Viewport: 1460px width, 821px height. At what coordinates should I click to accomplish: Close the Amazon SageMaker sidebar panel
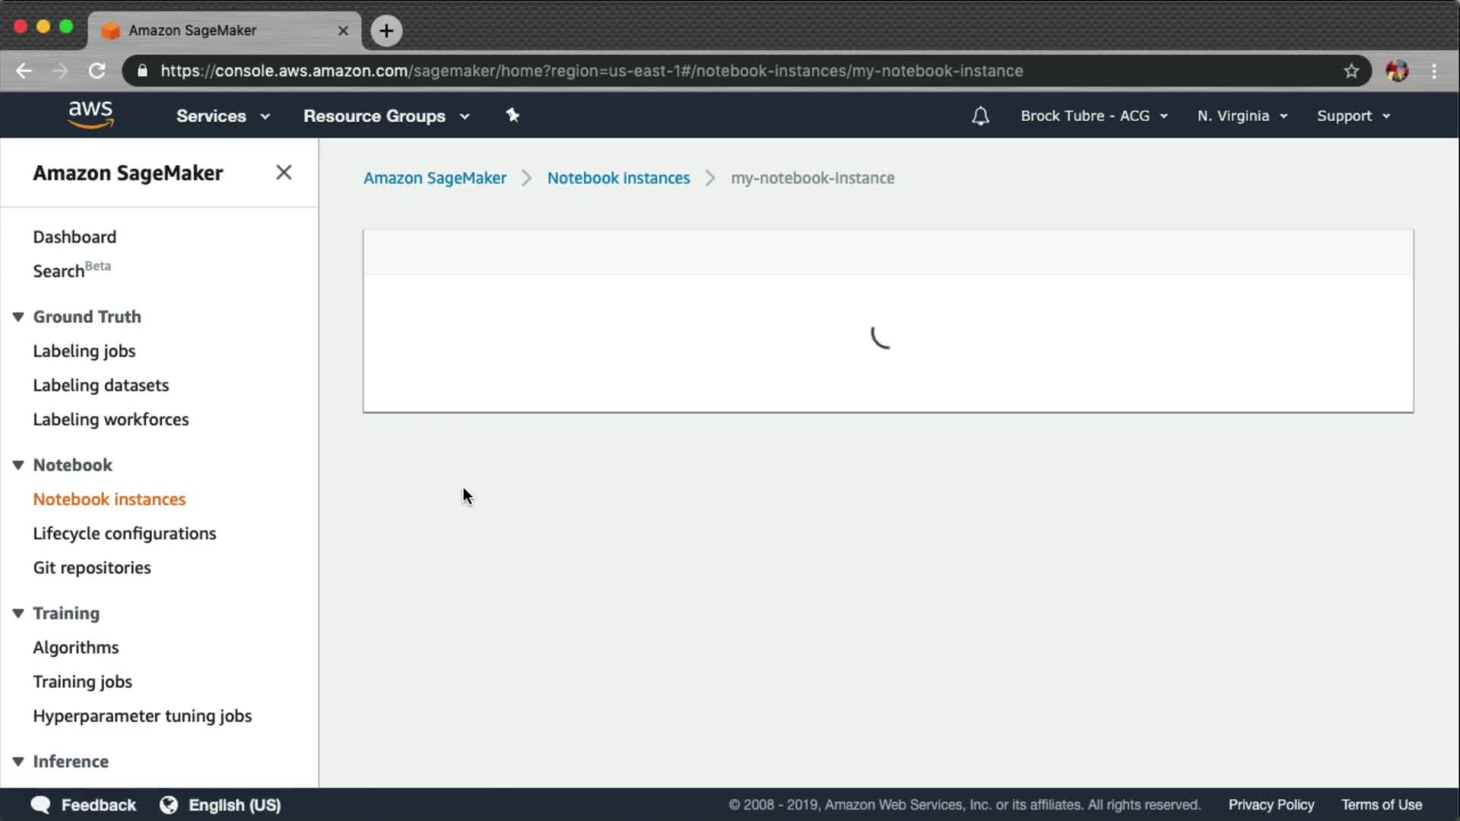pyautogui.click(x=284, y=173)
